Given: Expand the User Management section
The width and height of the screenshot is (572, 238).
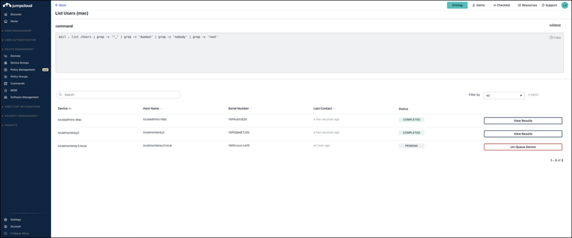Looking at the screenshot, I should [x=18, y=31].
